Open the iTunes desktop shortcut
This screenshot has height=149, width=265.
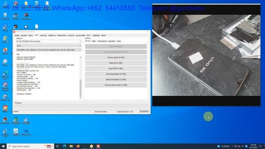coord(5,62)
